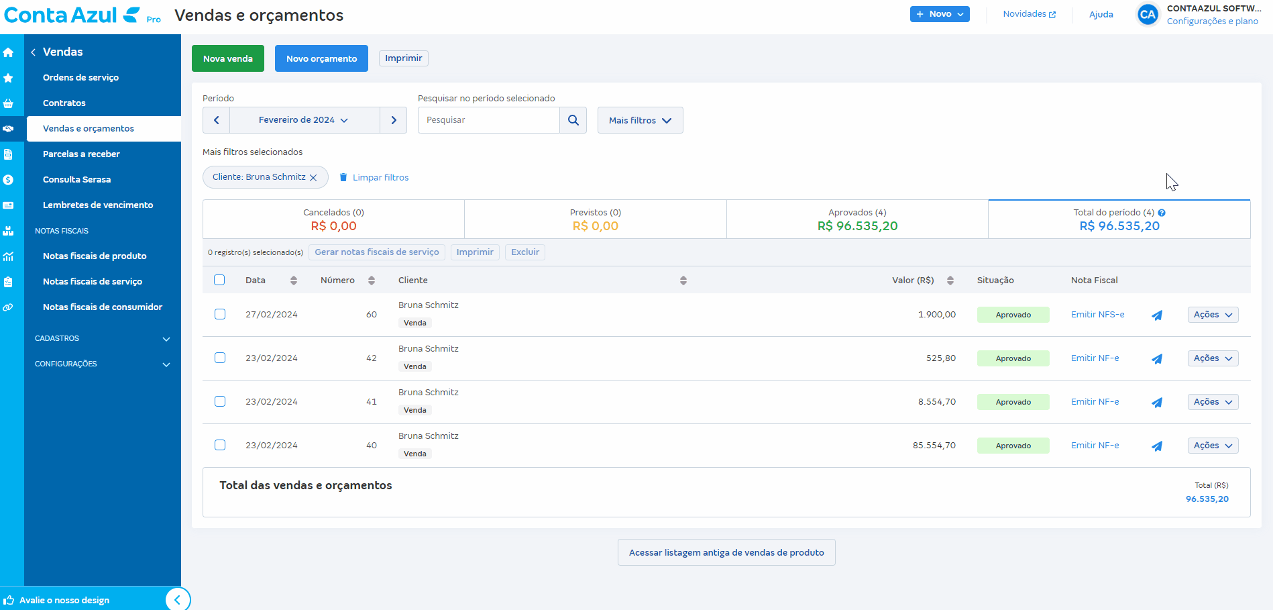Check the box for sale number 42
1273x610 pixels.
(x=220, y=358)
